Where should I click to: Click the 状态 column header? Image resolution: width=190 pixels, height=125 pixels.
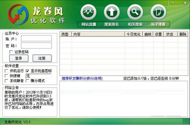[x=170, y=34]
